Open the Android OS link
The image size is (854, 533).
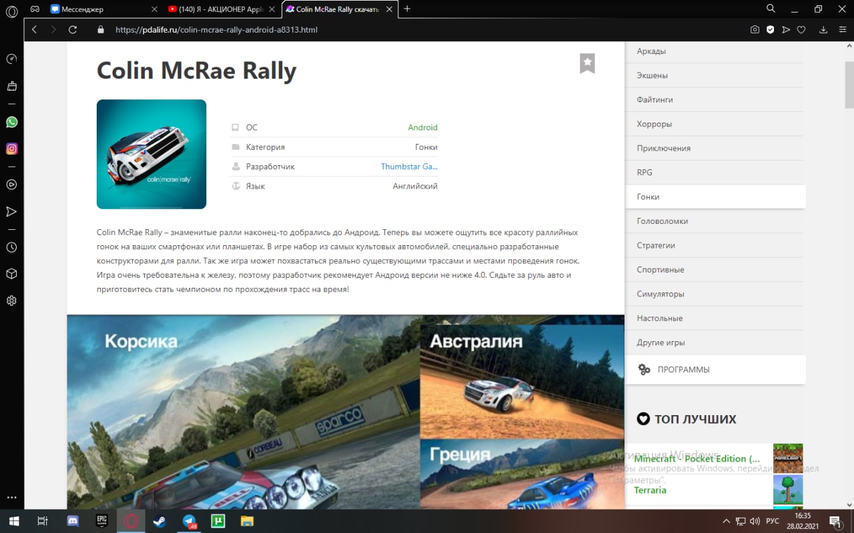(x=422, y=127)
